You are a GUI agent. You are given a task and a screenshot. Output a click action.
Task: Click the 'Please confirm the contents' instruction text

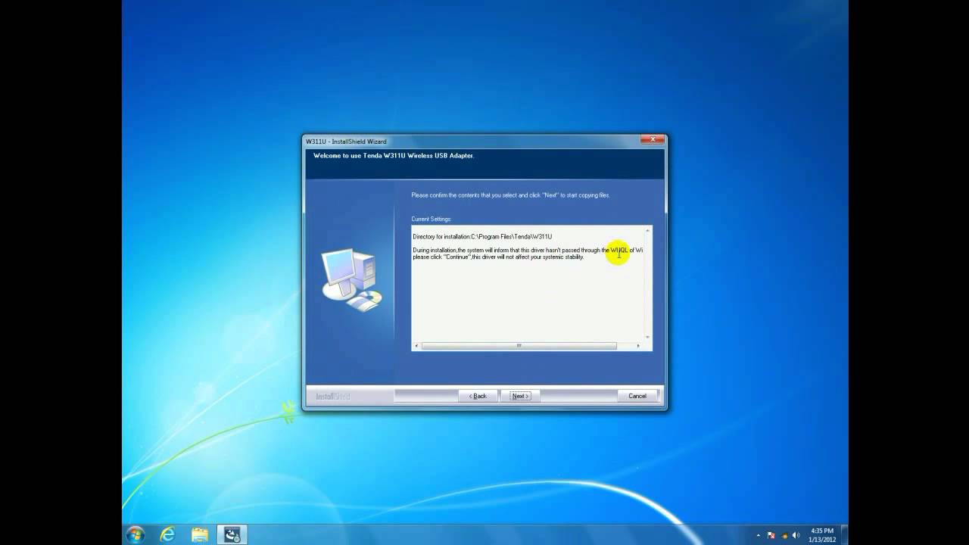pyautogui.click(x=510, y=195)
